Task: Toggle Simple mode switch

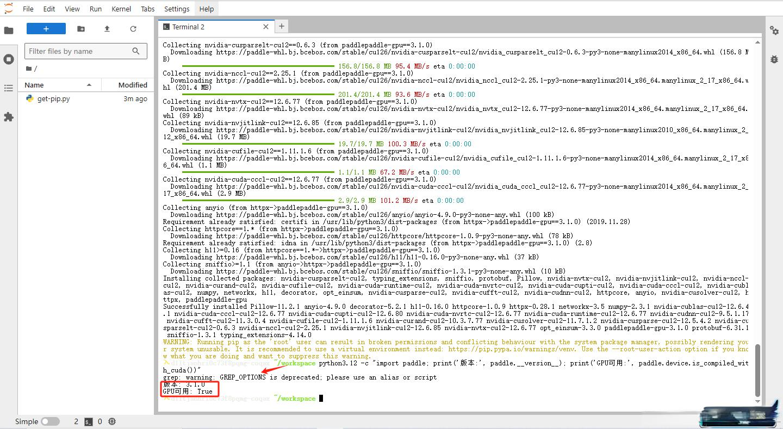Action: pos(50,421)
